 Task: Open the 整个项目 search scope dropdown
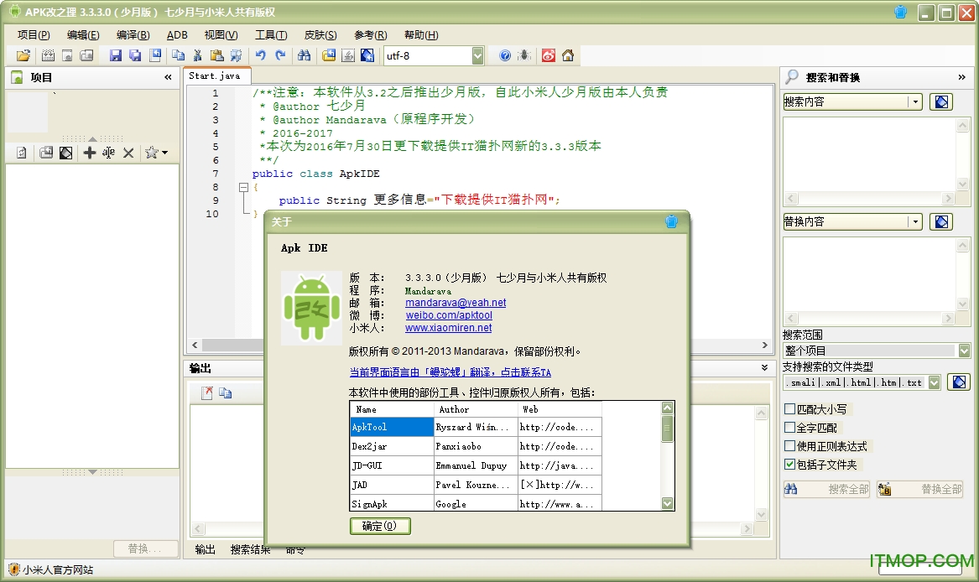click(965, 351)
